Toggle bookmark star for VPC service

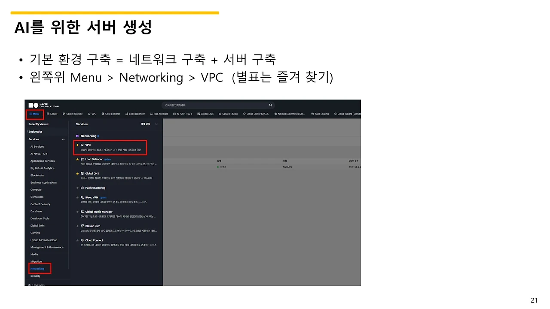point(78,145)
